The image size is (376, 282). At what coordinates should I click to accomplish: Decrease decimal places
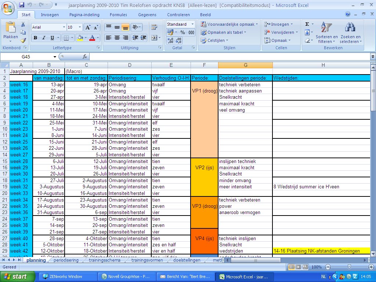point(179,40)
